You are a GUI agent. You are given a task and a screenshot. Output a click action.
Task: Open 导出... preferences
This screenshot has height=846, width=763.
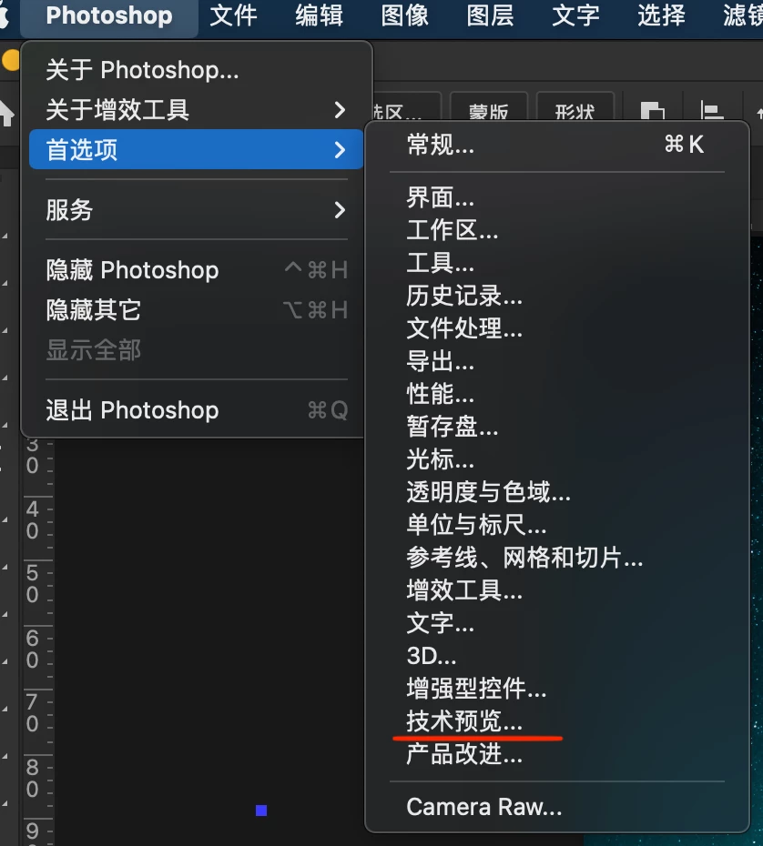point(556,361)
